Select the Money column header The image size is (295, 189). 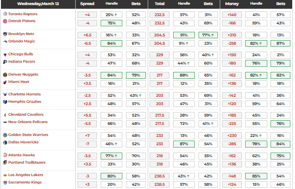coord(232,4)
